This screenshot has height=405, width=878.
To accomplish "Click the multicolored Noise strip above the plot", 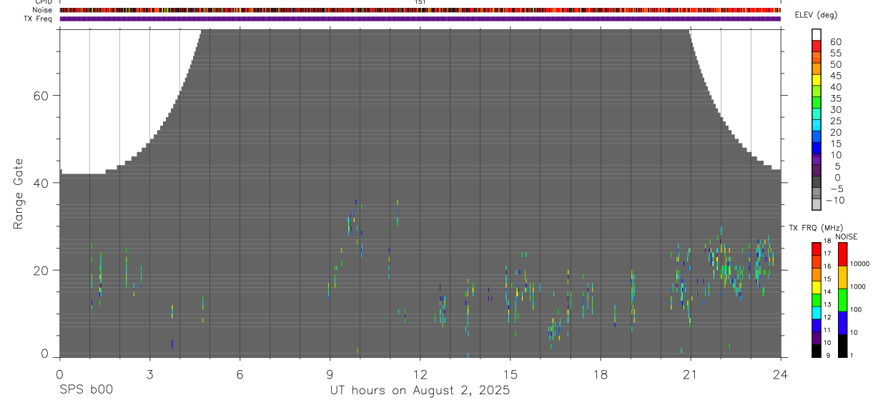I will click(420, 10).
